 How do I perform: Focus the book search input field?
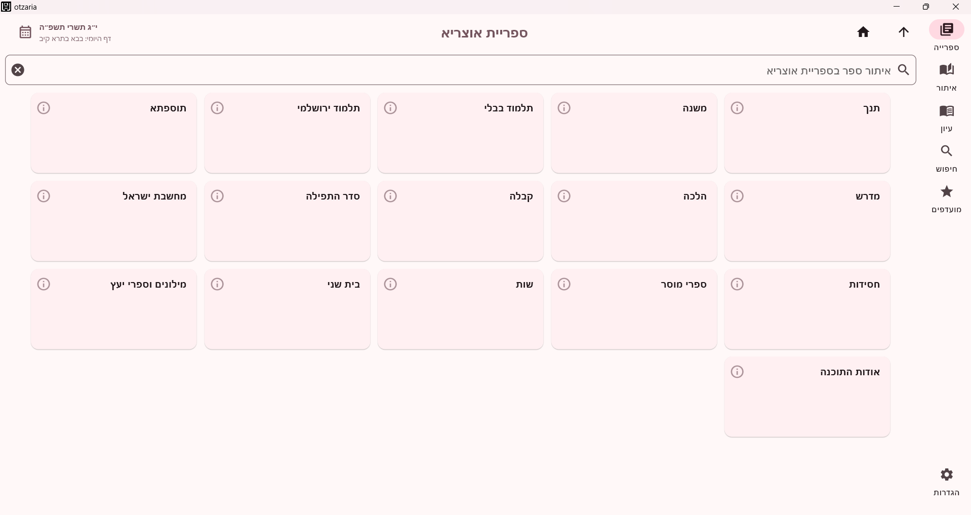(456, 70)
